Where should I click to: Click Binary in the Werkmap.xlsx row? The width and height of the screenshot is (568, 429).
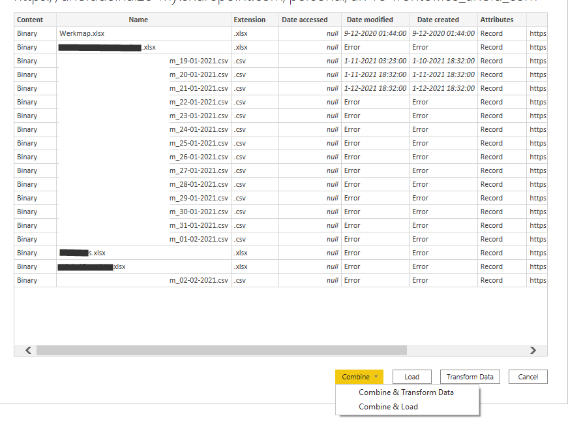tap(27, 33)
